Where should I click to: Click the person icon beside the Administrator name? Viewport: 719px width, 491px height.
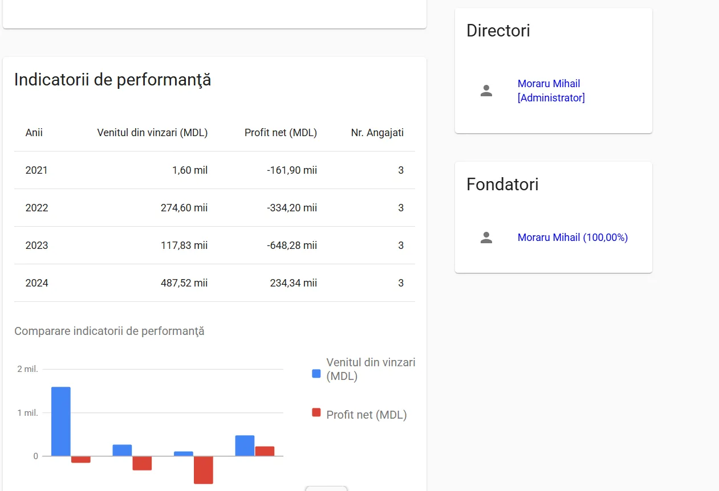486,91
